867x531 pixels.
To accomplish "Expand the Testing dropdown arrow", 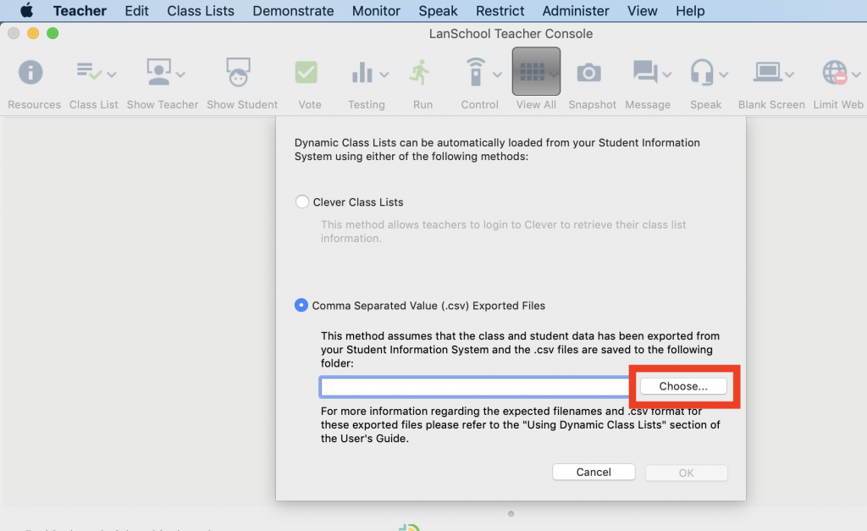I will [x=384, y=75].
